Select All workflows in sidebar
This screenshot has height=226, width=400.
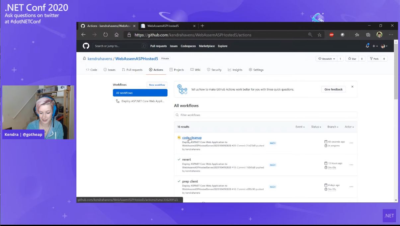[x=140, y=93]
